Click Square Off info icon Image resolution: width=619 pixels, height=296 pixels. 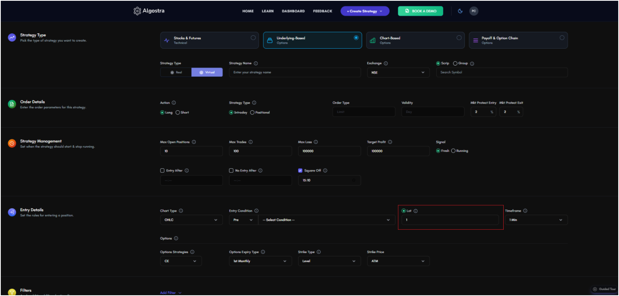325,170
